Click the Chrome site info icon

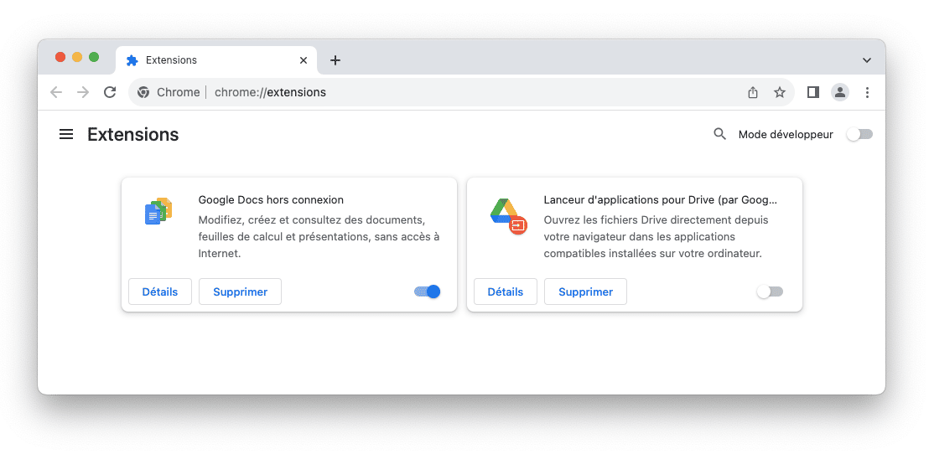pos(143,92)
